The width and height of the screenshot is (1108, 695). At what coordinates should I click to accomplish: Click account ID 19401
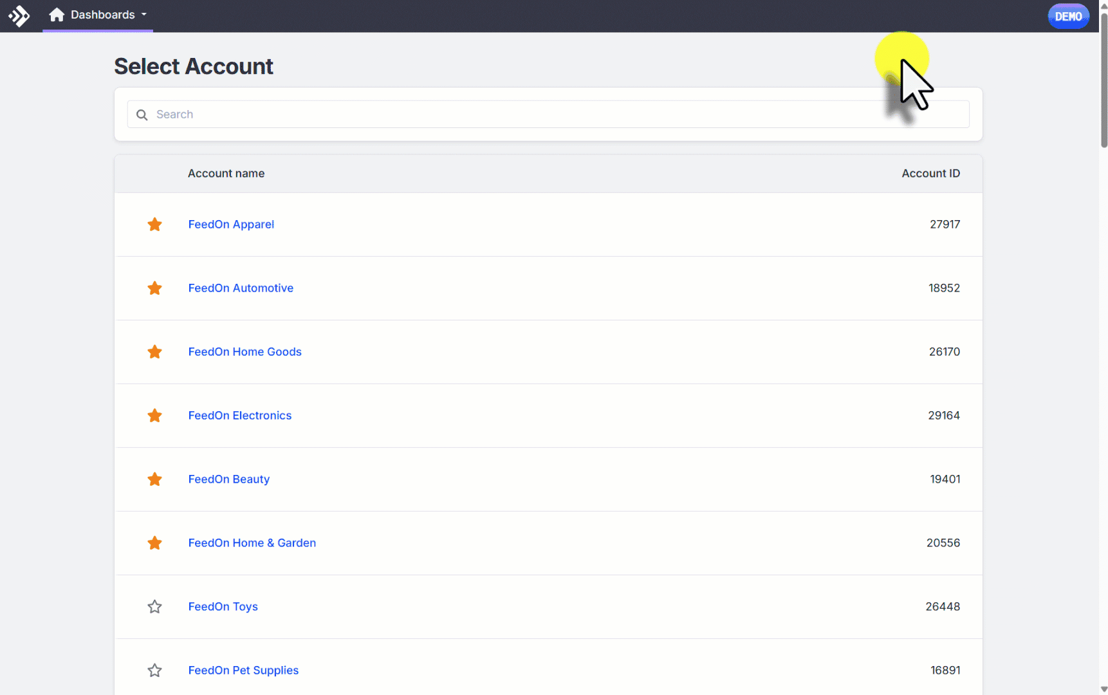[x=945, y=479]
